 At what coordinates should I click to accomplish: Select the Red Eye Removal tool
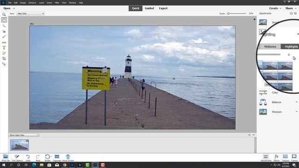4,31
